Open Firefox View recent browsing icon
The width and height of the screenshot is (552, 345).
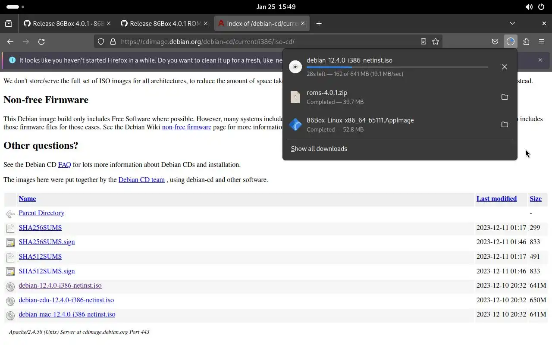pos(9,24)
